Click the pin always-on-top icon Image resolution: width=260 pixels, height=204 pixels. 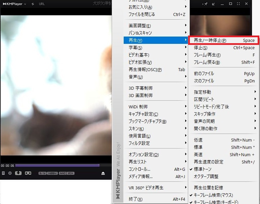(x=206, y=4)
